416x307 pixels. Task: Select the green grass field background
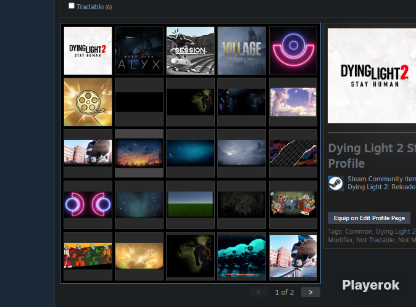pos(190,205)
